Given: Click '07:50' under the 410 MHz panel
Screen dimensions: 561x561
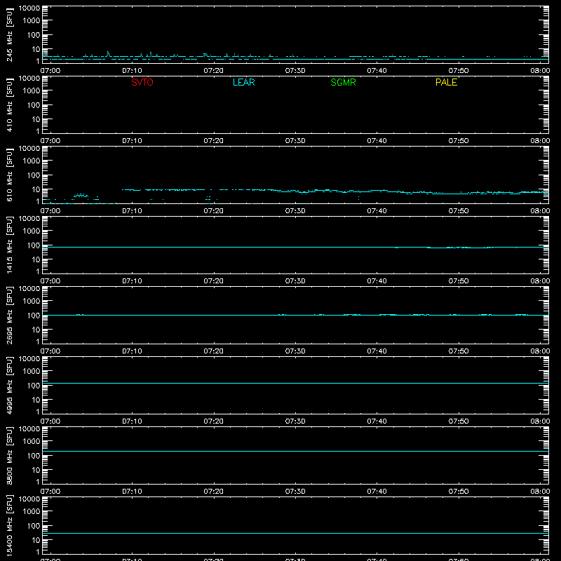Looking at the screenshot, I should [459, 141].
